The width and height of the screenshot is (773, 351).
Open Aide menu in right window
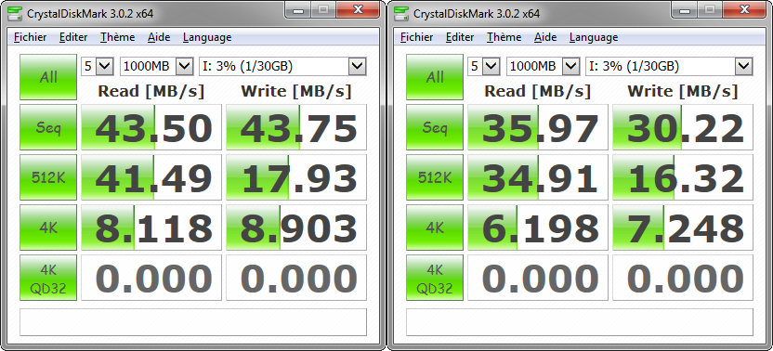click(545, 37)
